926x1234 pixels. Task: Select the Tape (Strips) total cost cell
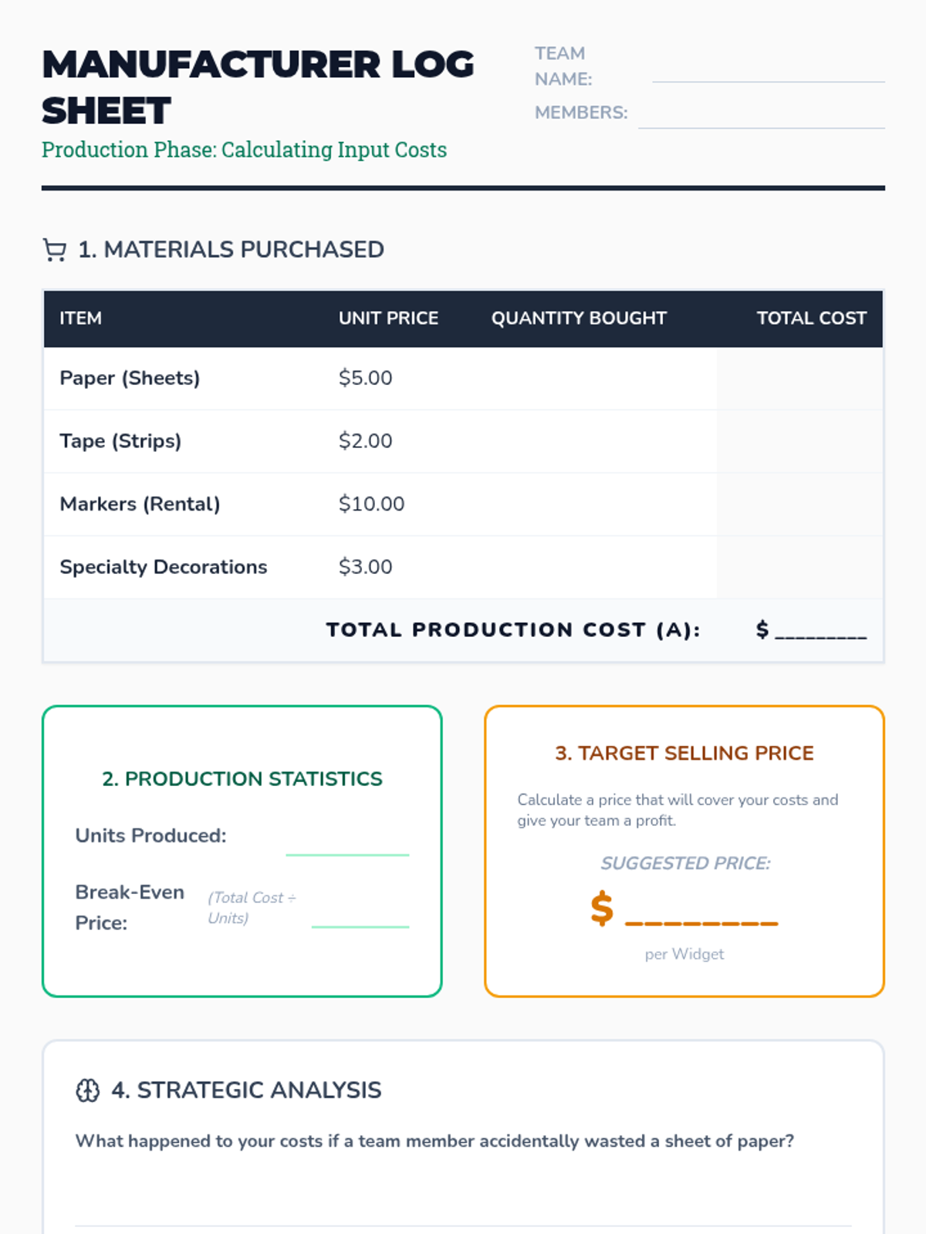799,441
